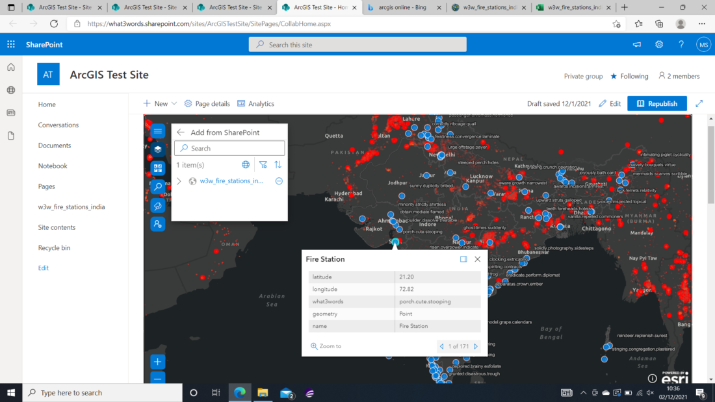Click the AT site logo
This screenshot has width=715, height=402.
(48, 74)
